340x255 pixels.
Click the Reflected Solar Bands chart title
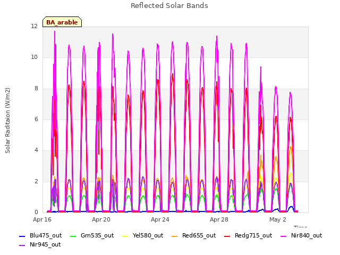coord(169,6)
